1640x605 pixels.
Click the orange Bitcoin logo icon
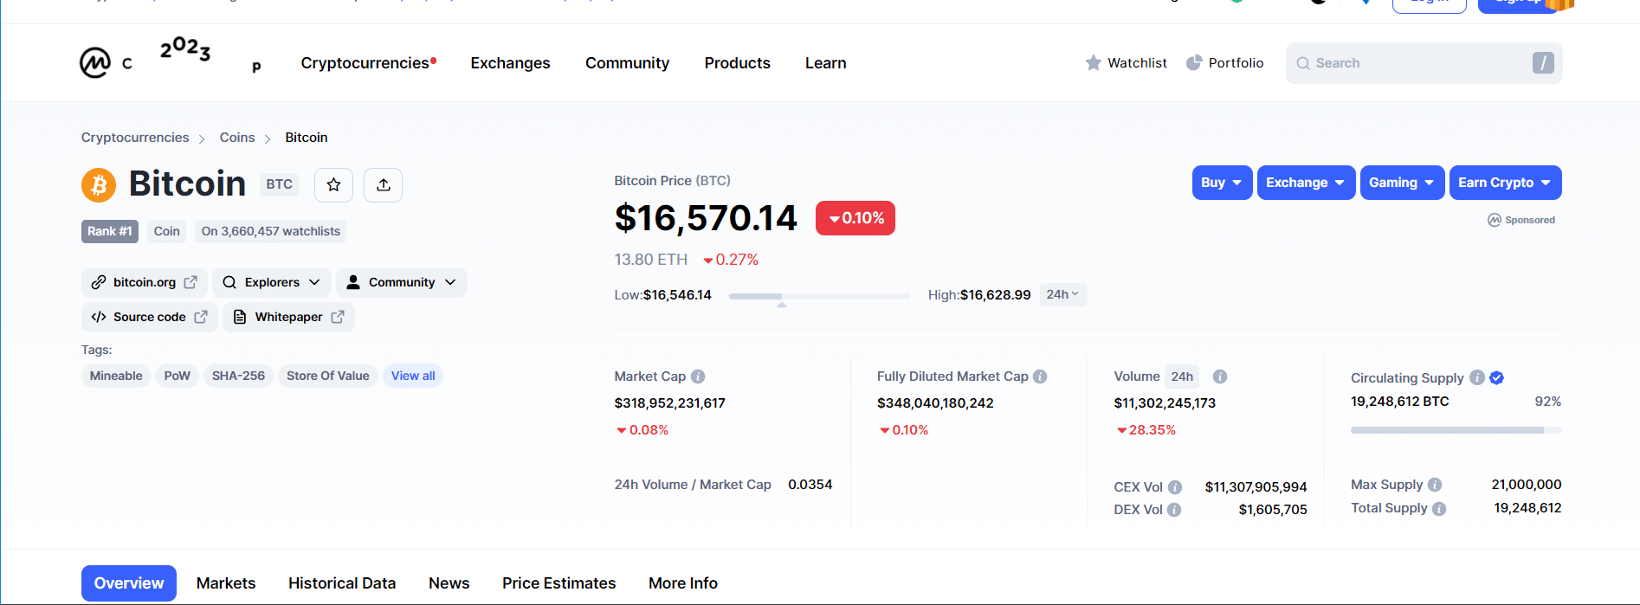[x=99, y=184]
